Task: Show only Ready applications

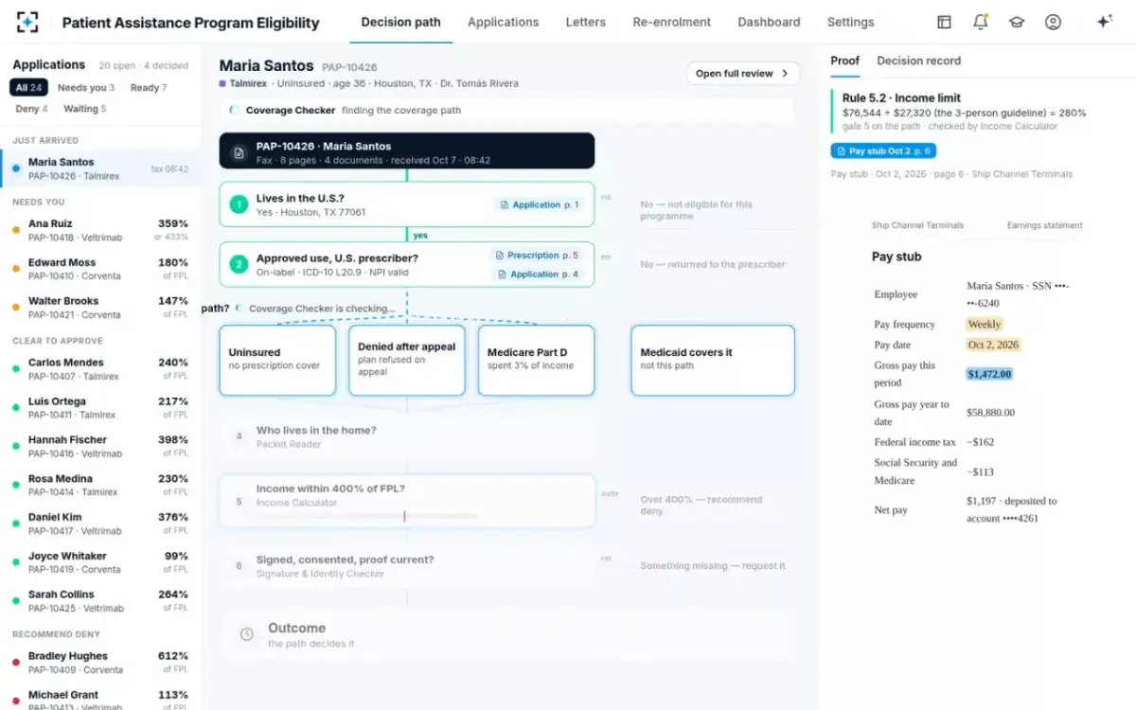Action: tap(149, 88)
